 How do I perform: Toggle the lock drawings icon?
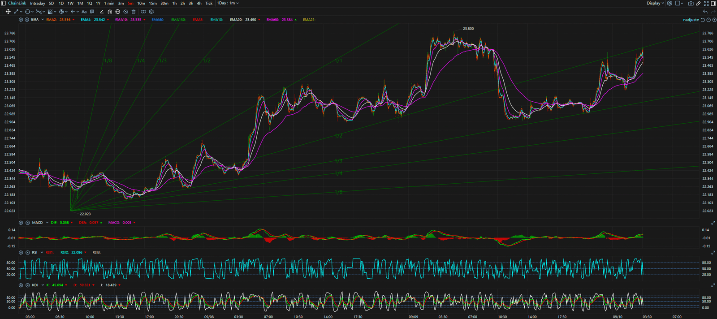(x=117, y=12)
